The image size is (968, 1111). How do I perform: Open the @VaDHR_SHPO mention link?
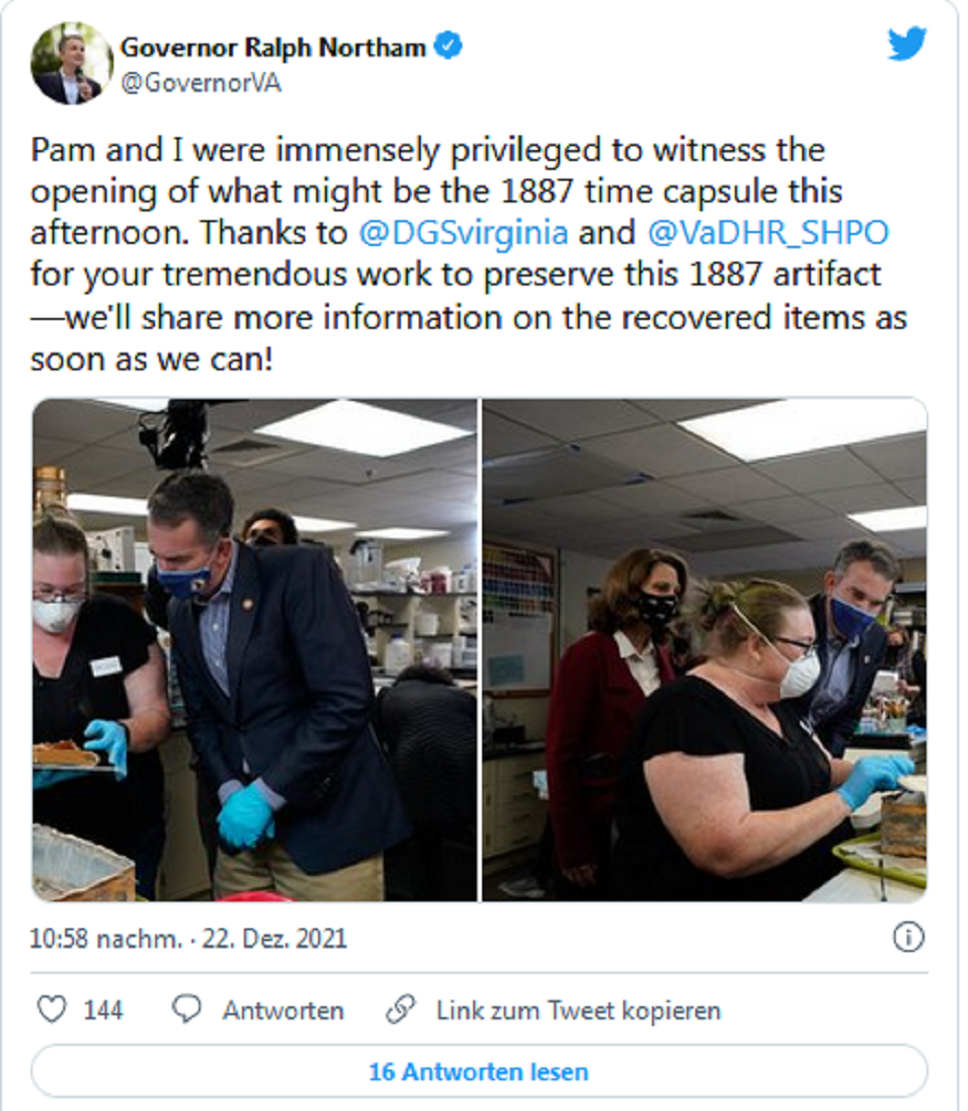[768, 233]
